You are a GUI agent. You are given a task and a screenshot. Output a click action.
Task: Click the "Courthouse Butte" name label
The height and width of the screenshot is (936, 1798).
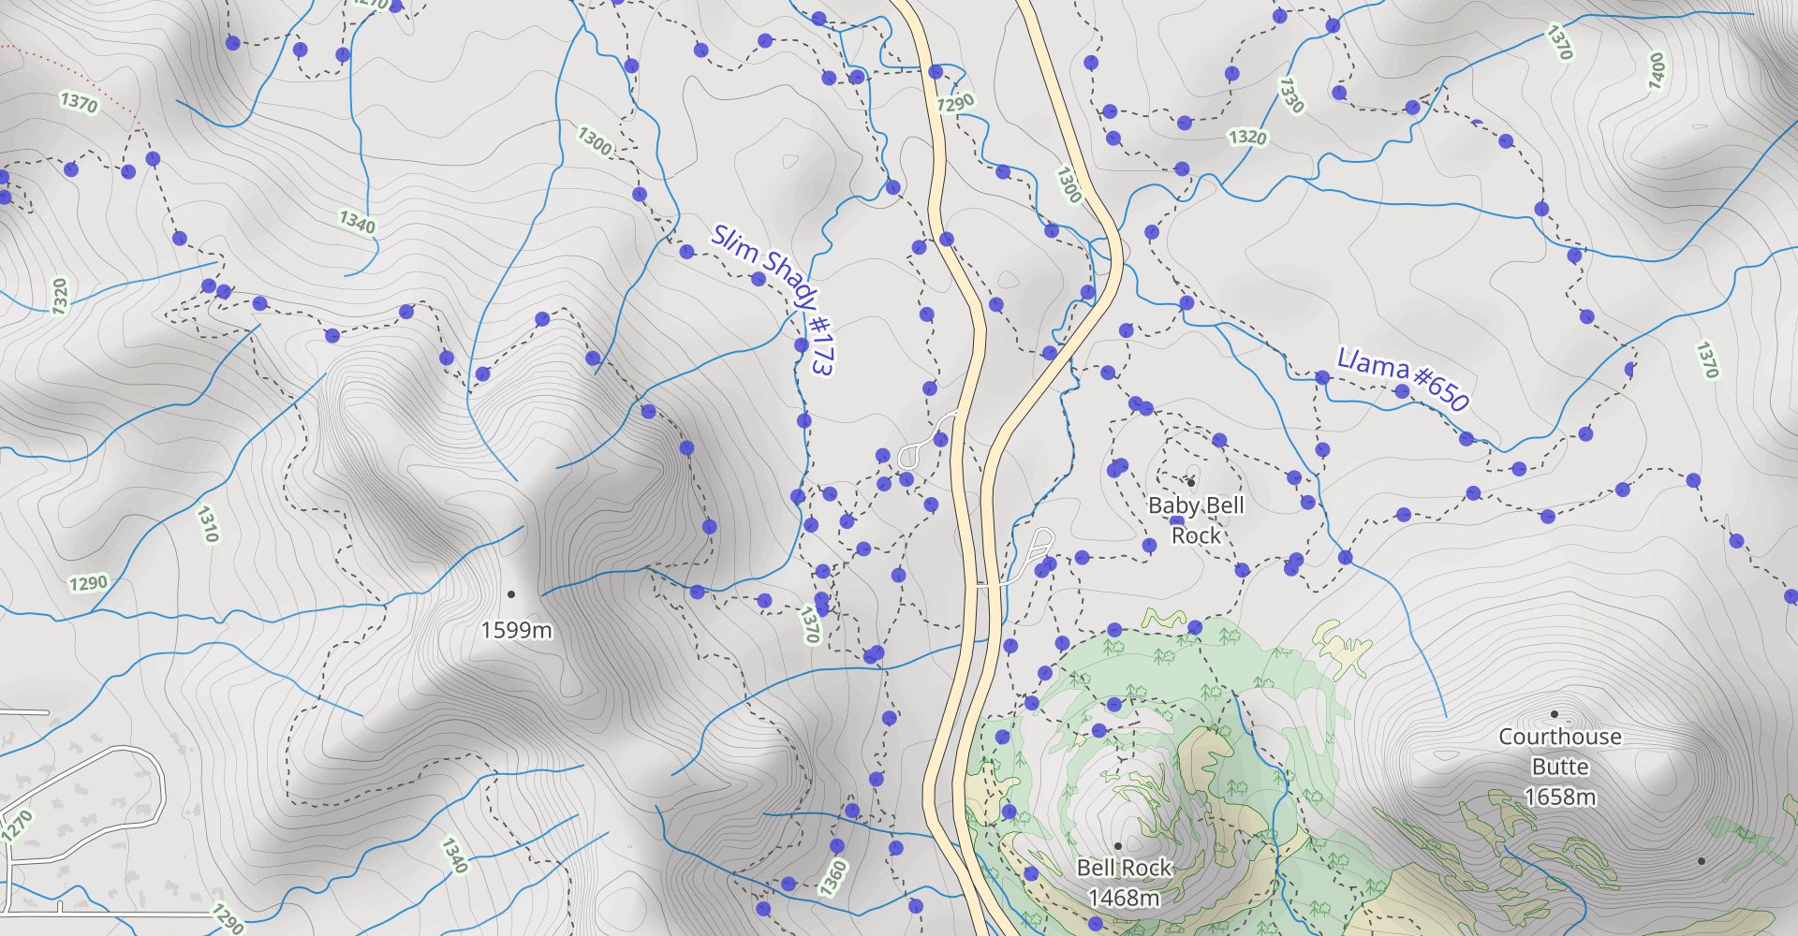pyautogui.click(x=1560, y=752)
